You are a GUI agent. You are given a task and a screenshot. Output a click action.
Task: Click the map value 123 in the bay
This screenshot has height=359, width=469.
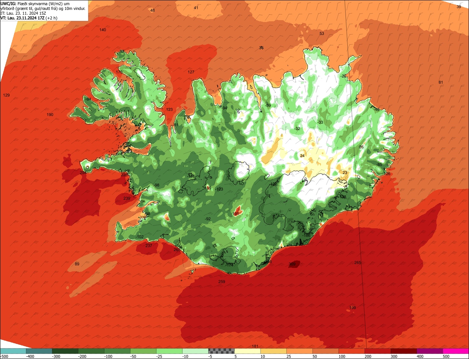[x=169, y=109]
